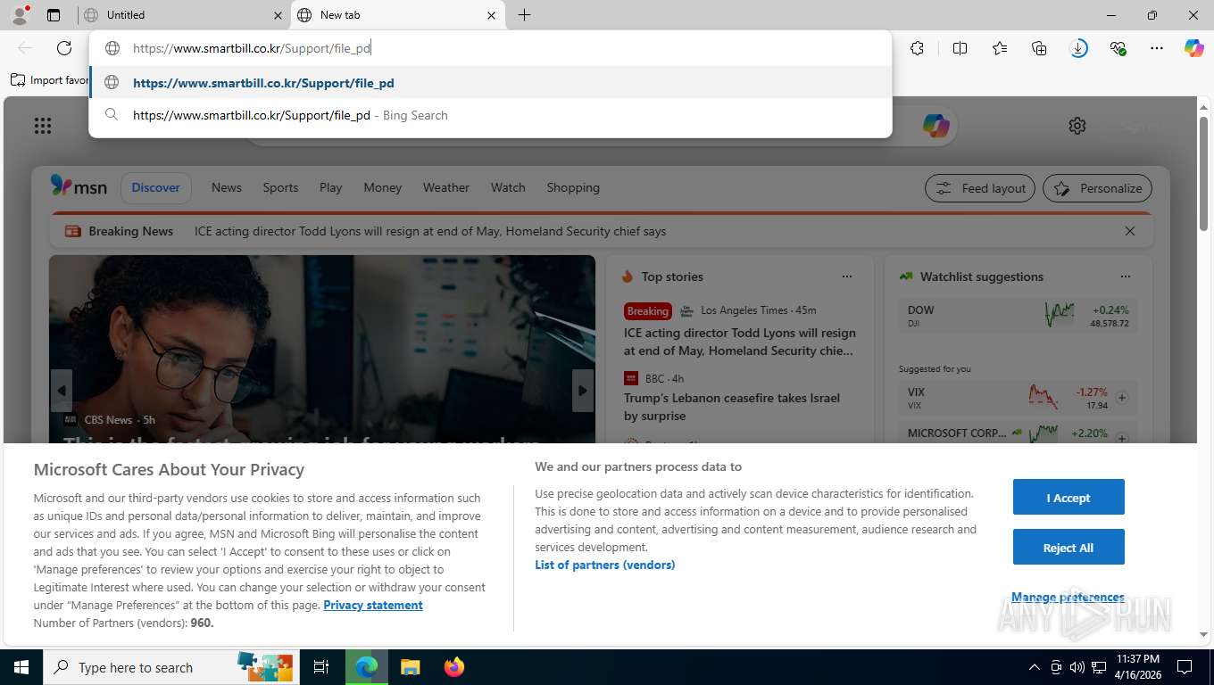Open the Downloads icon in toolbar
Image resolution: width=1214 pixels, height=685 pixels.
pos(1078,48)
